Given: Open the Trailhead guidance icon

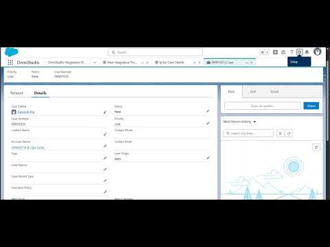Looking at the screenshot, I should coord(283,52).
